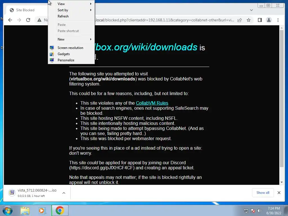Click the address bar URL text
This screenshot has width=288, height=216.
point(165,20)
